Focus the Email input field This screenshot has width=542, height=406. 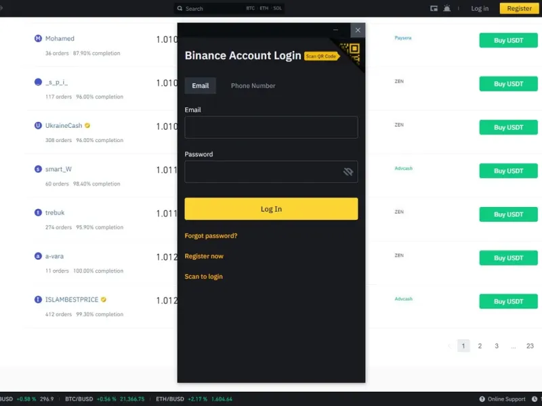pos(271,127)
